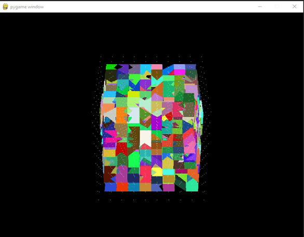
Task: Click the rendered colorful cube
Action: coord(151,128)
